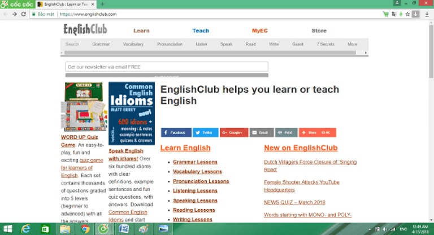Reload the current page
This screenshot has width=434, height=235.
(24, 14)
